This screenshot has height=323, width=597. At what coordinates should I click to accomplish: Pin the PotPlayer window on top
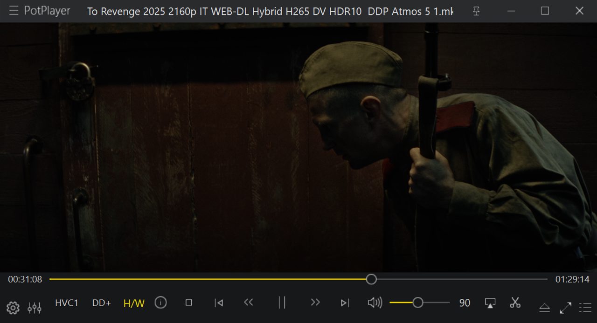pyautogui.click(x=476, y=11)
